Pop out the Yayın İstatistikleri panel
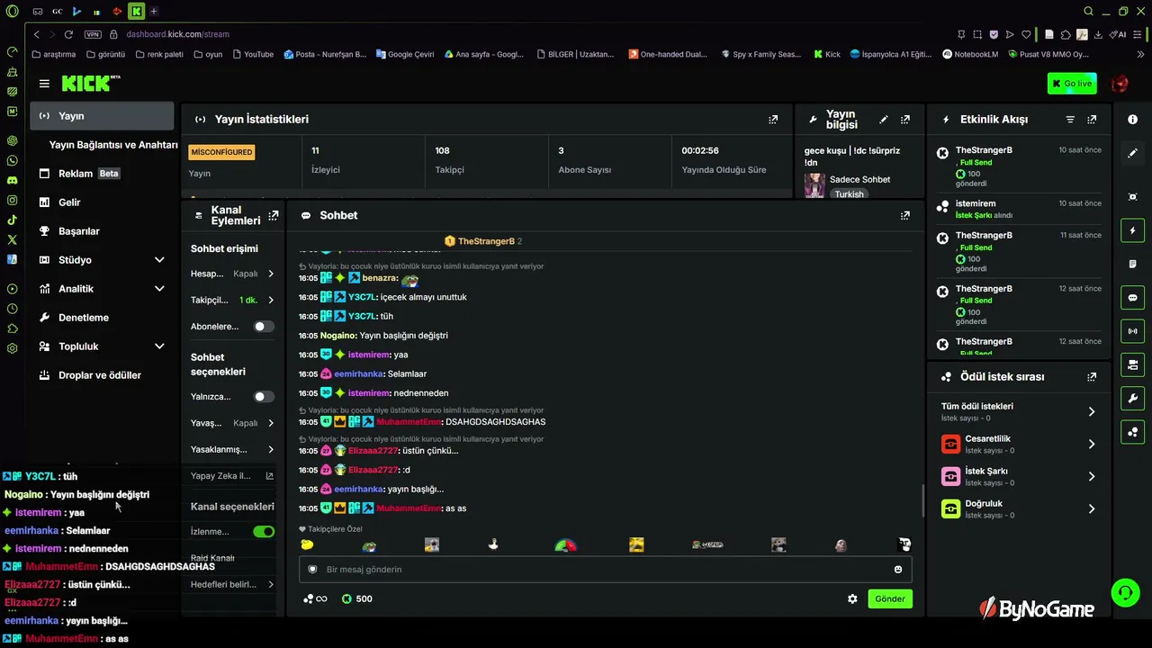The image size is (1152, 648). click(773, 119)
